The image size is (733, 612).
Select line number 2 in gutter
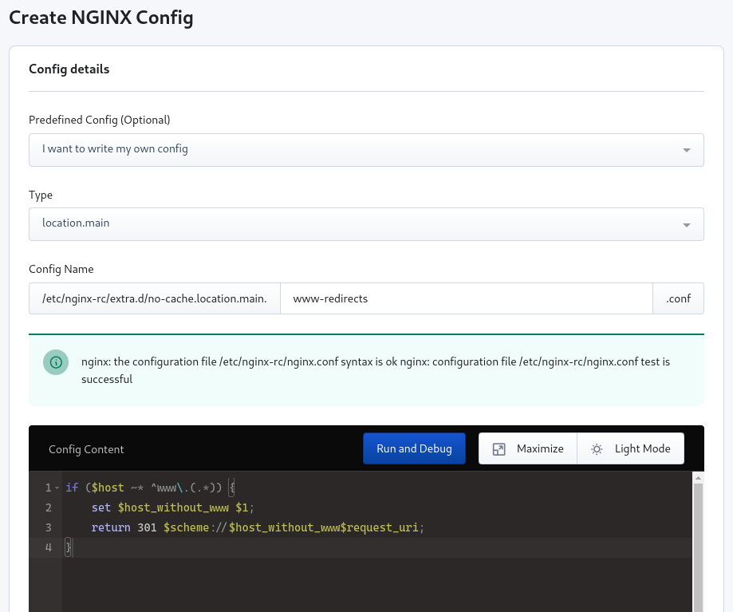pyautogui.click(x=48, y=507)
